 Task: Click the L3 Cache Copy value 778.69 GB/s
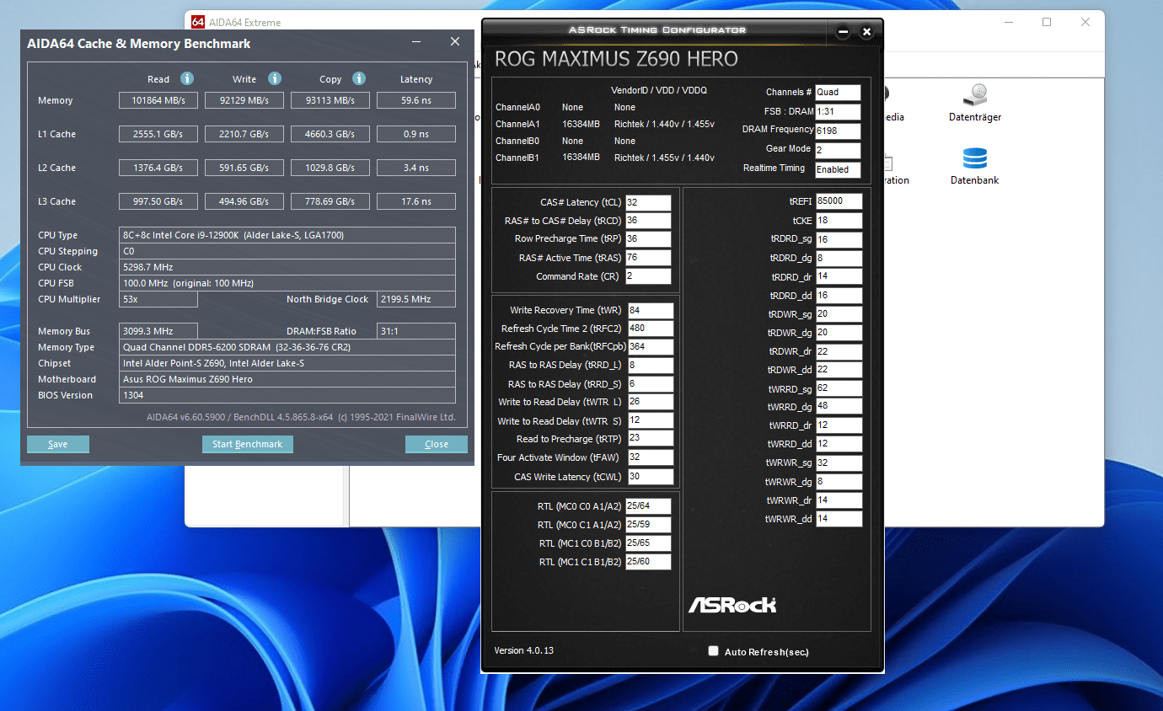coord(330,201)
